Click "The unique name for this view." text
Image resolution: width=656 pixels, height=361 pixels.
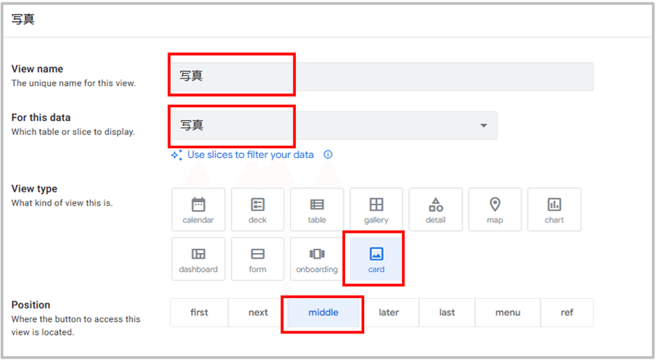tap(74, 83)
